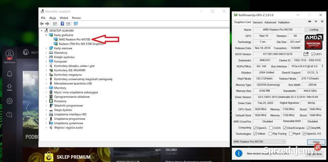Screen dimensions: 328x162
Task: Click the GPU-Z screenshot camera icon
Action: click(x=310, y=21)
